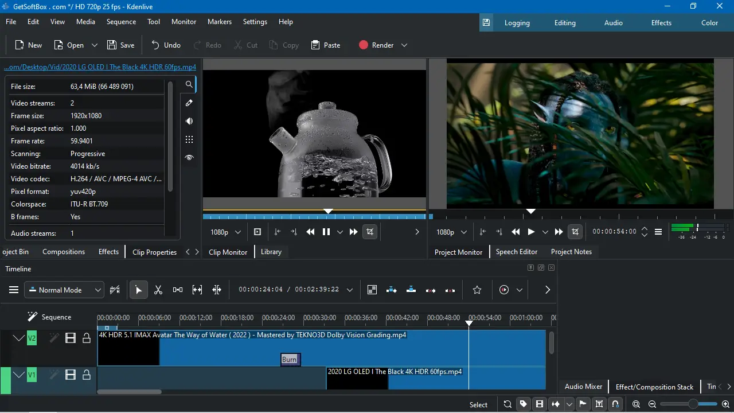Click the crop icon in Project Monitor

575,232
